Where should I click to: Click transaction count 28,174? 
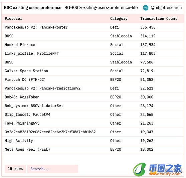point(147,106)
